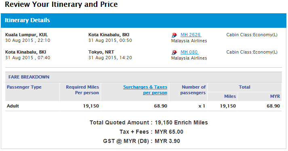Click Tokyo, NRT arrival text
The image size is (288, 151).
click(101, 52)
